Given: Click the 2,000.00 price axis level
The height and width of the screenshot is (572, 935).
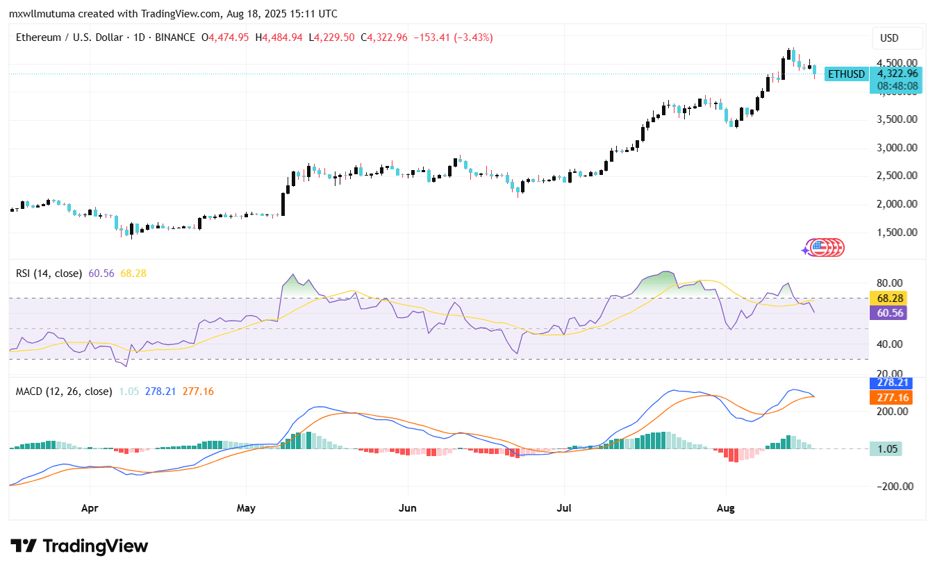Looking at the screenshot, I should (897, 204).
